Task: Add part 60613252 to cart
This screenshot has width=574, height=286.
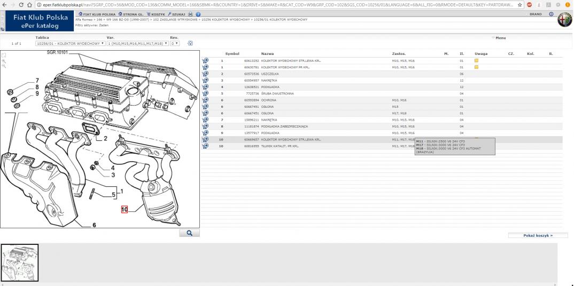Action: [205, 61]
